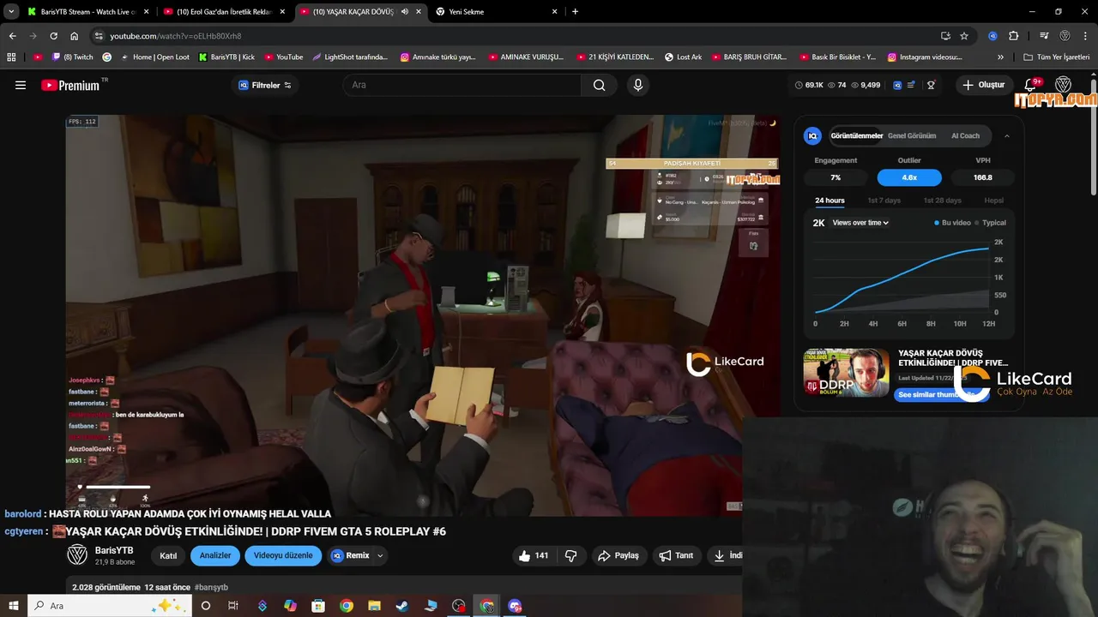This screenshot has width=1098, height=617.
Task: Open the Chrome tab search dropdown
Action: point(11,12)
